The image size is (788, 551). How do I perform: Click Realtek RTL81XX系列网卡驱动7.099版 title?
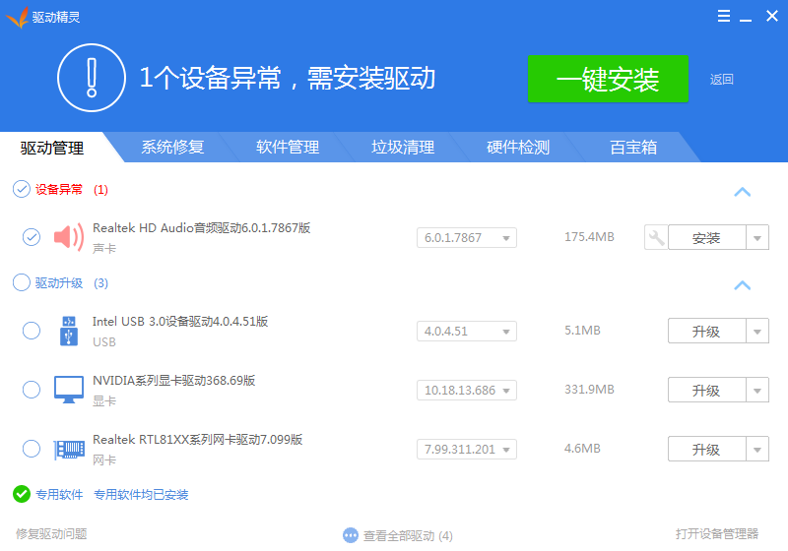point(198,440)
